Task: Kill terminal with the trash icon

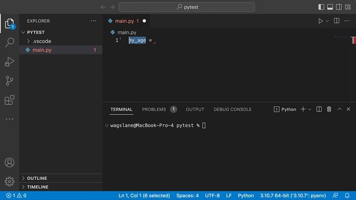Action: pos(329,109)
